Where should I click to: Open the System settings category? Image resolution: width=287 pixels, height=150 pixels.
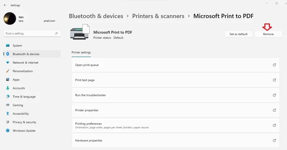[32, 45]
